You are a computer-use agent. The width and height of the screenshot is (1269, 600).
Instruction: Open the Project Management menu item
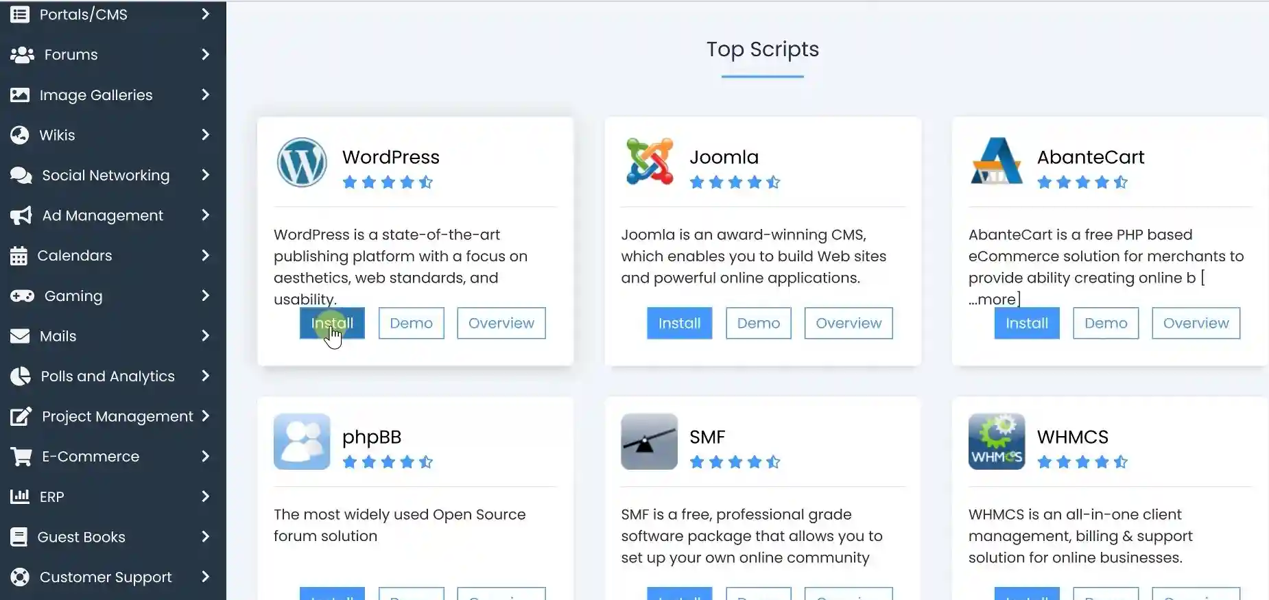click(x=112, y=416)
